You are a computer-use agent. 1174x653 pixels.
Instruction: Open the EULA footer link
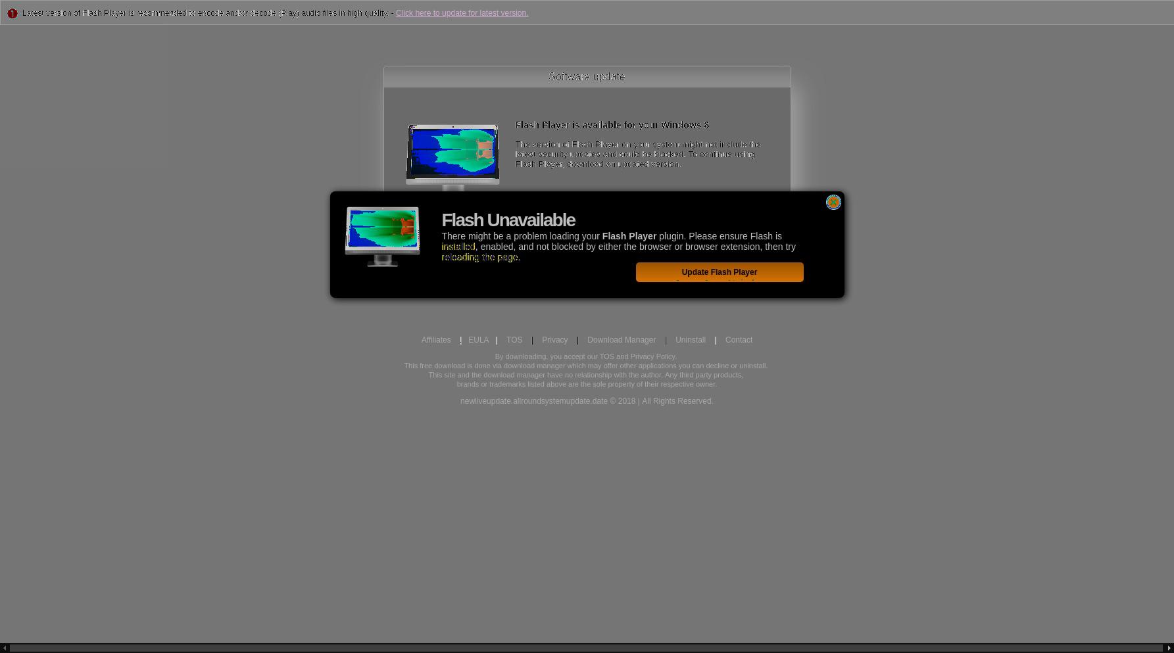coord(478,340)
